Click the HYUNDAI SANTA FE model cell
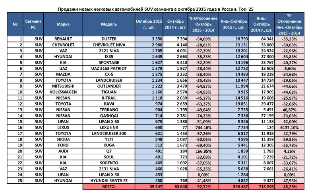310x194 pixels. click(x=109, y=180)
